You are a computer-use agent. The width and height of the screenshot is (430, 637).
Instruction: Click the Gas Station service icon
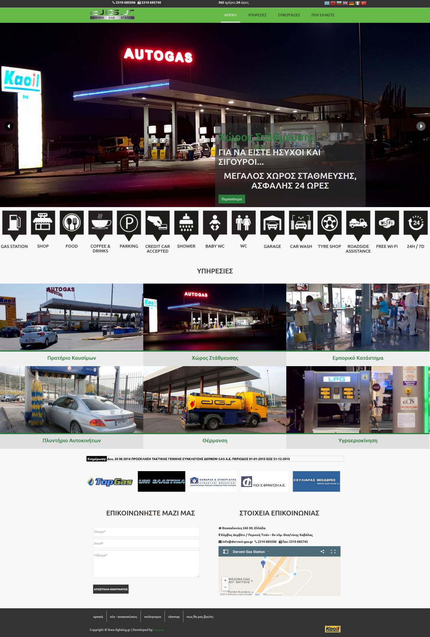click(x=14, y=226)
